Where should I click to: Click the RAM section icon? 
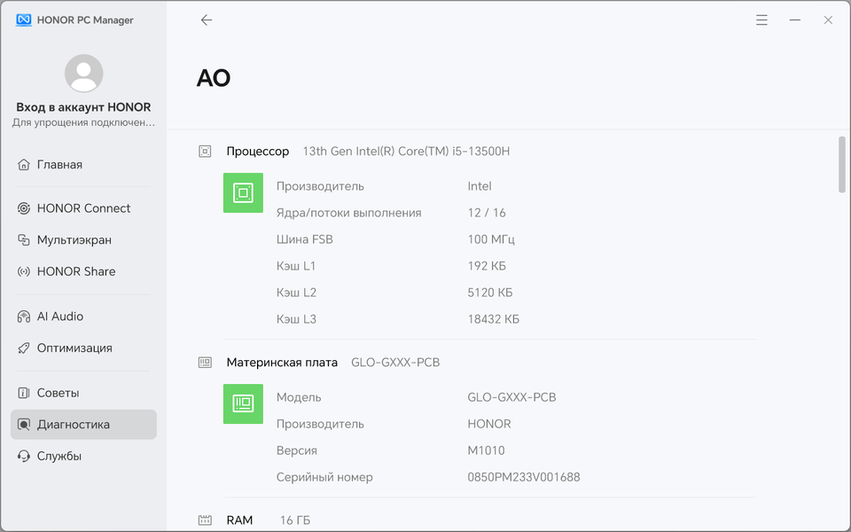205,520
